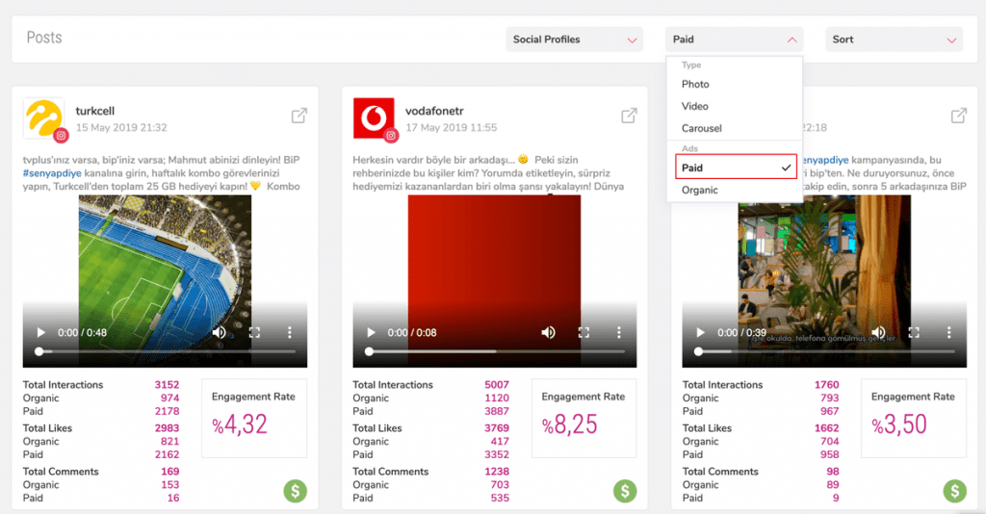Click total likes value 3769
The height and width of the screenshot is (514, 986).
497,428
